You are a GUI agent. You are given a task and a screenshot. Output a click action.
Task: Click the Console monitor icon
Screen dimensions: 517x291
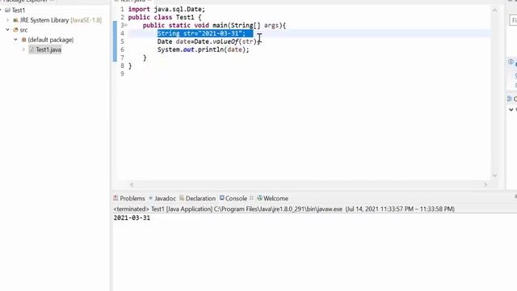(x=222, y=198)
